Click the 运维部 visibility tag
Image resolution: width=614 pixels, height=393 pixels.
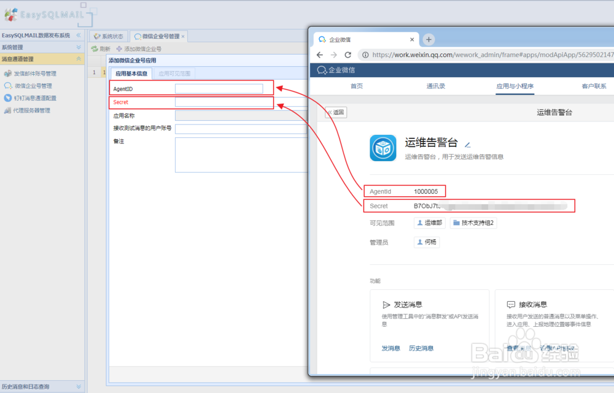click(430, 223)
